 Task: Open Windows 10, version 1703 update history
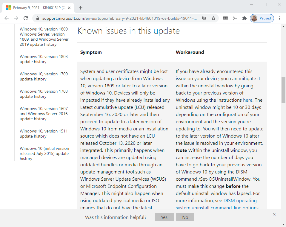[44, 94]
